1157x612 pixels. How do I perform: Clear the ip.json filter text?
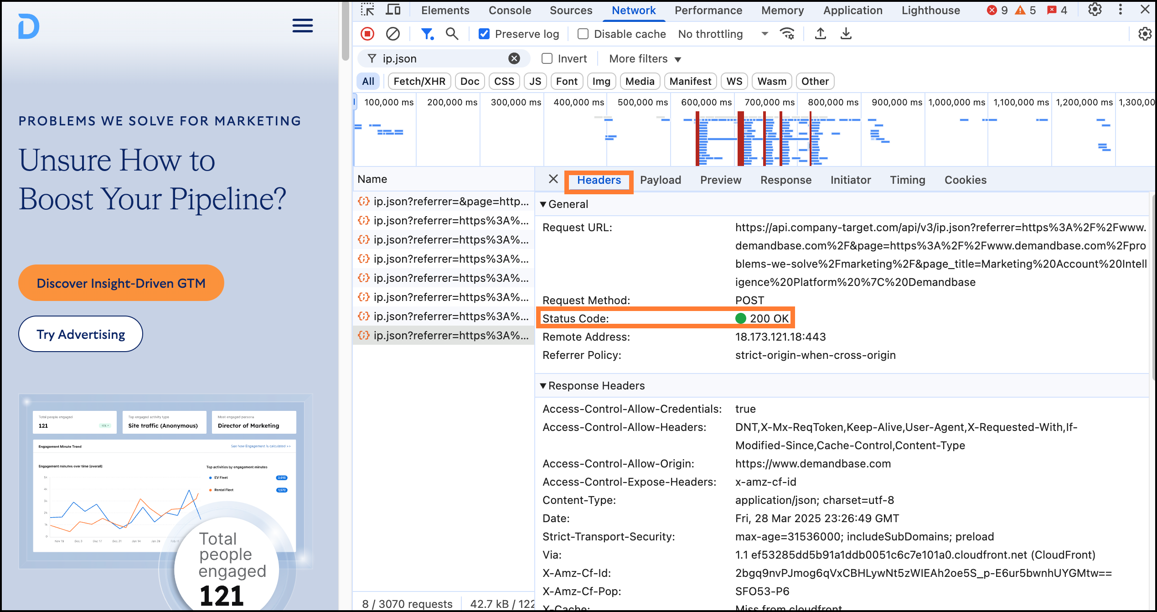pos(514,59)
